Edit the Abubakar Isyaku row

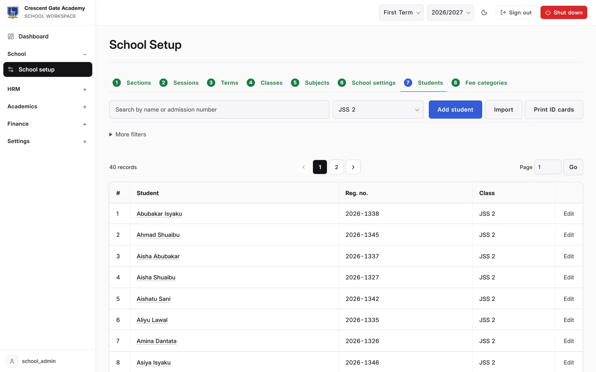569,214
